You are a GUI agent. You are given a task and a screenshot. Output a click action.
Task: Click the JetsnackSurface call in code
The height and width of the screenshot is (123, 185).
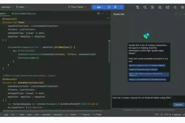[17, 47]
